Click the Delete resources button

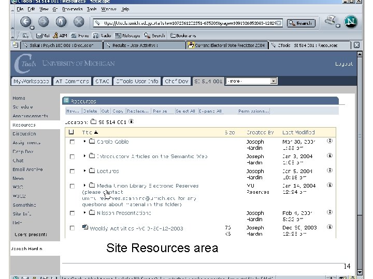pos(90,111)
